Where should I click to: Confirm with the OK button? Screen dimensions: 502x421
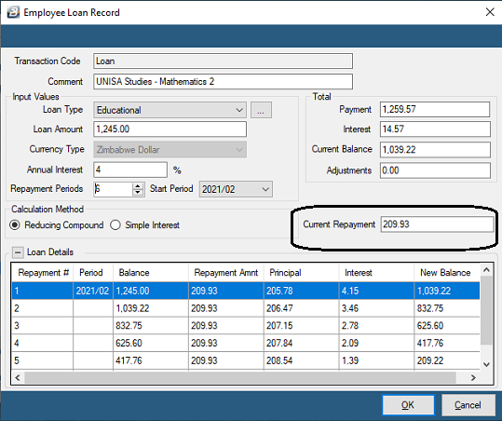[x=408, y=405]
